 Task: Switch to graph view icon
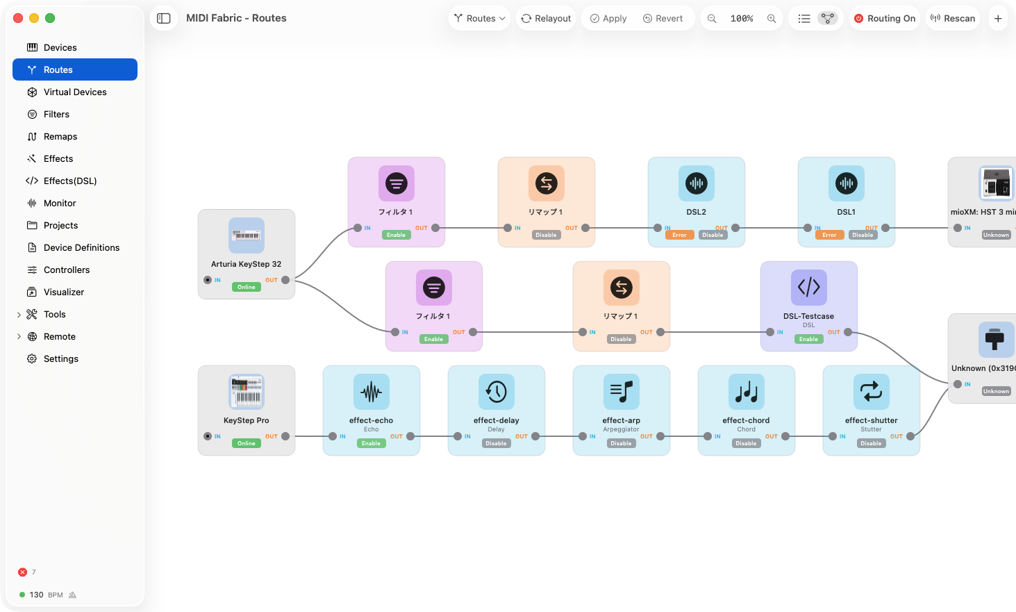(x=827, y=19)
